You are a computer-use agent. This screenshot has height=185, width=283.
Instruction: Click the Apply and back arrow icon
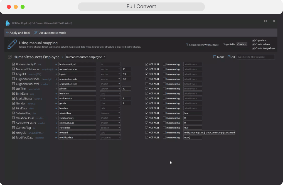click(7, 33)
